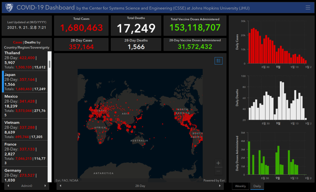Click the country list scrollbar thumb

[x=50, y=64]
